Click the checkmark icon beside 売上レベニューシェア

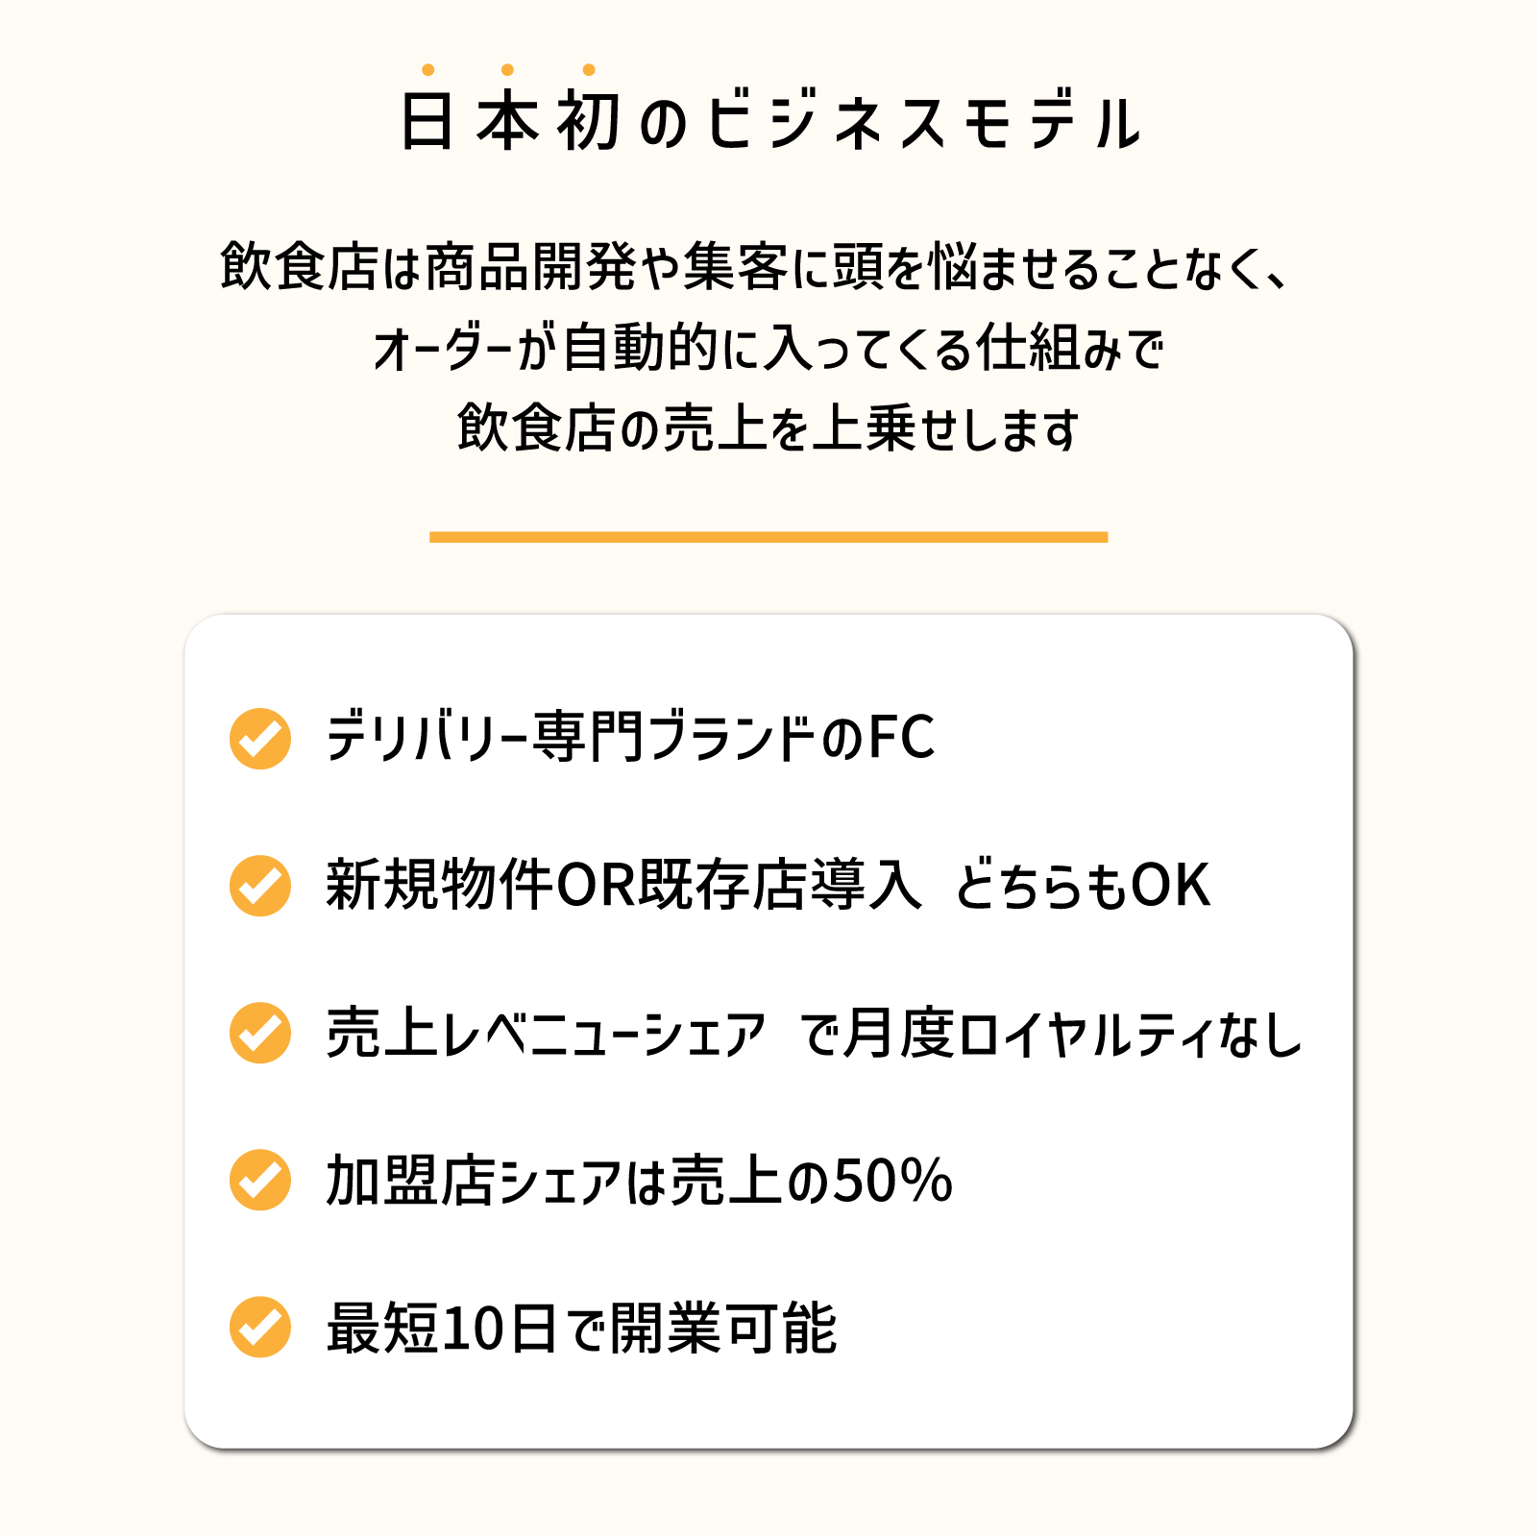(x=260, y=1033)
